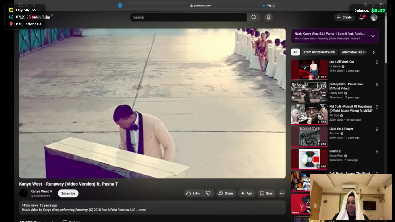Select the From KanyeWestVEVO chip
This screenshot has width=395, height=222.
(x=319, y=52)
